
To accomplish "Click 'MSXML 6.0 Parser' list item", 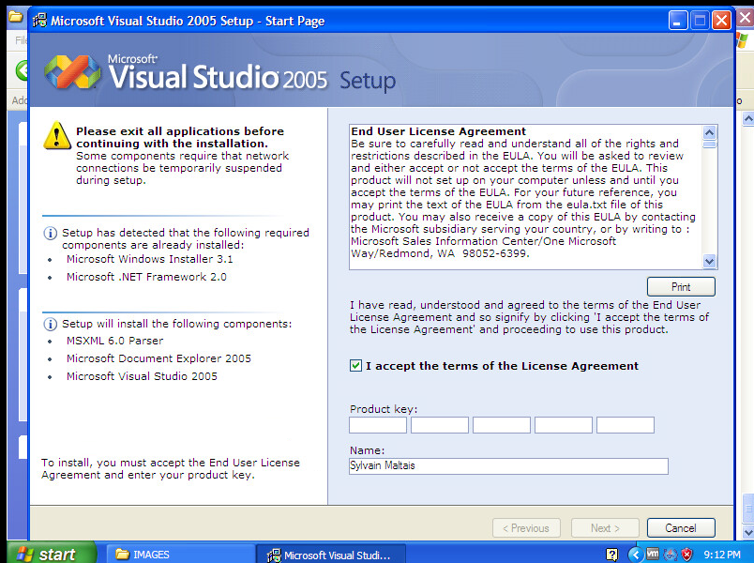I will tap(115, 341).
